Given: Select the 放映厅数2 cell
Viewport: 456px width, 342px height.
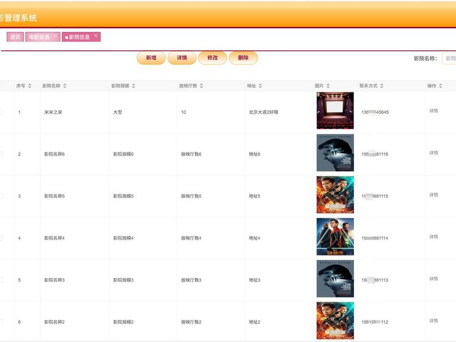Looking at the screenshot, I should 191,322.
